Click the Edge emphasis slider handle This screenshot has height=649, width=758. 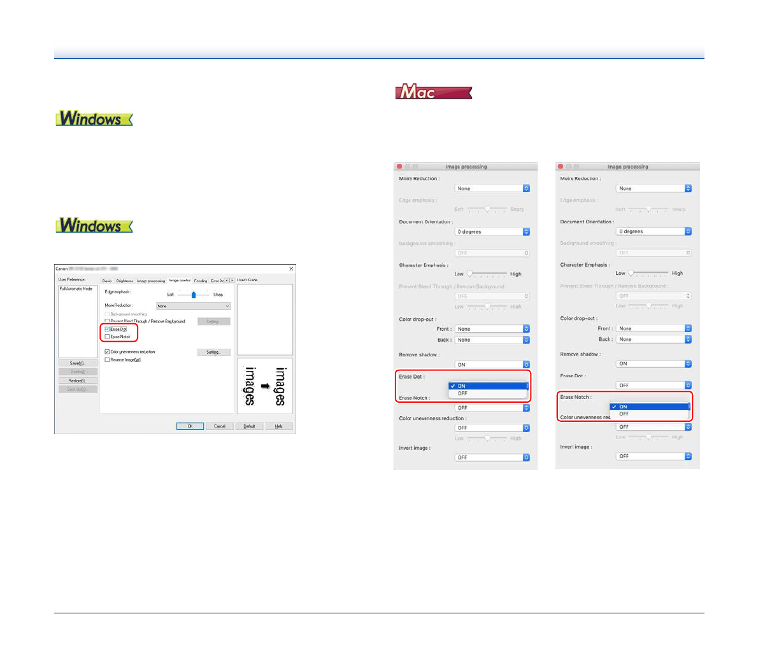[193, 295]
